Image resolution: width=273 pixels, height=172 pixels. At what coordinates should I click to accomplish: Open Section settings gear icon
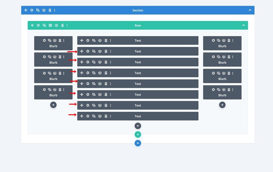pos(32,10)
